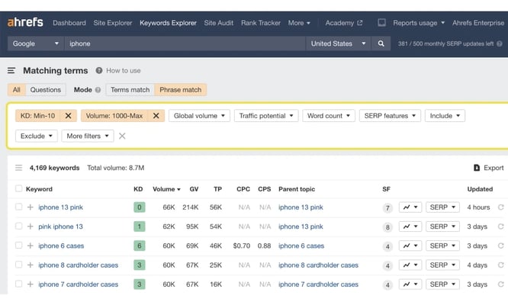The height and width of the screenshot is (305, 508).
Task: Select the iphone 8 cardholder cases checkbox
Action: click(19, 265)
